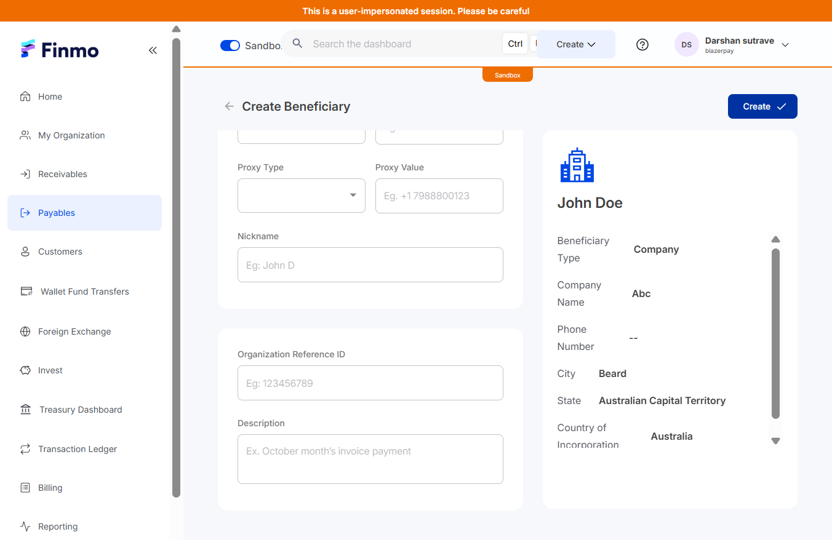This screenshot has height=540, width=832.
Task: Open the Transaction Ledger page
Action: (85, 449)
